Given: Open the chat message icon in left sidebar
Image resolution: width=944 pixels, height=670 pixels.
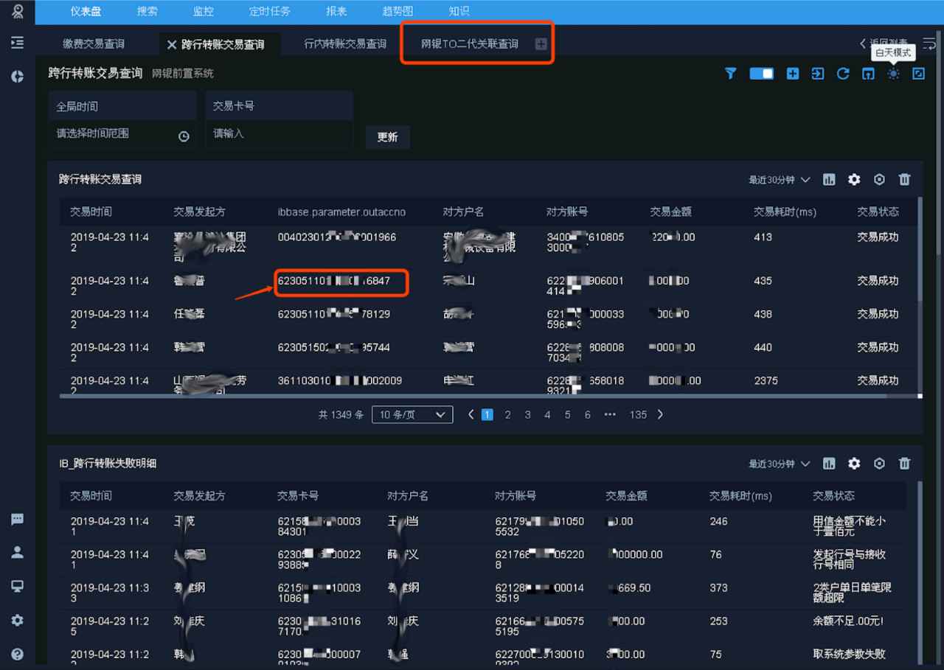Looking at the screenshot, I should tap(17, 520).
